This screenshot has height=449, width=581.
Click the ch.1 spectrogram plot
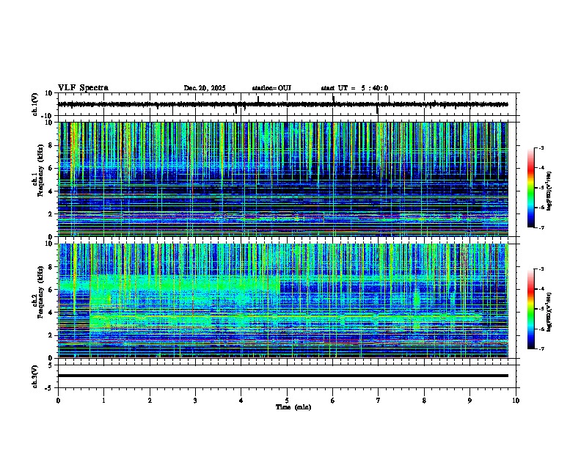[283, 179]
